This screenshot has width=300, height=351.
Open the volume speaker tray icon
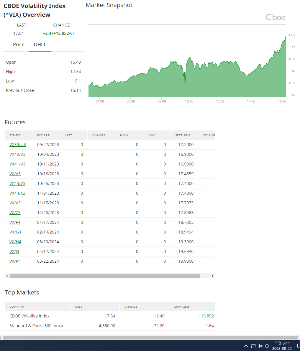click(x=260, y=346)
